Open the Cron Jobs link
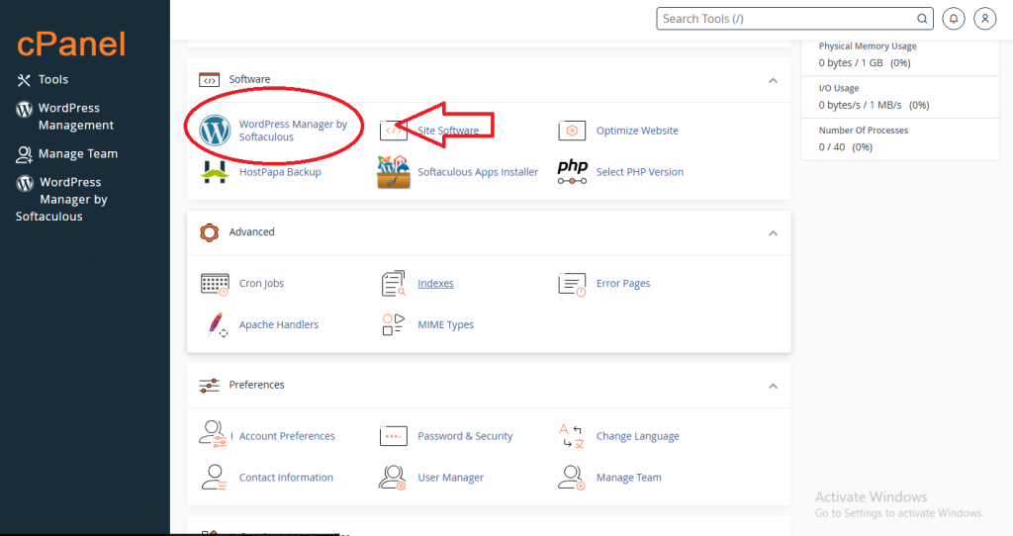This screenshot has width=1013, height=536. click(261, 284)
